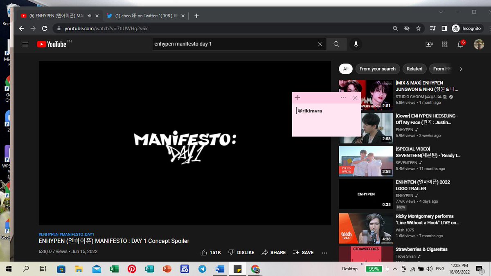This screenshot has height=276, width=491.
Task: Select the Related filter chip
Action: pyautogui.click(x=414, y=69)
